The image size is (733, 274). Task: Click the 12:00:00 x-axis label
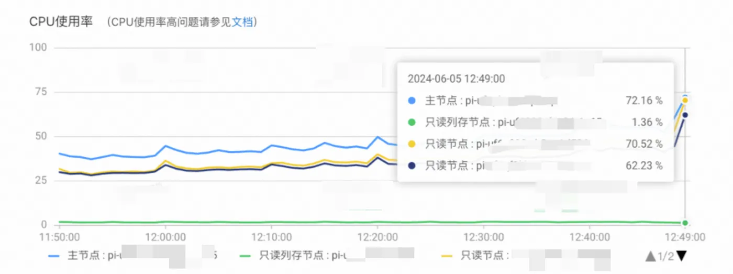165,237
